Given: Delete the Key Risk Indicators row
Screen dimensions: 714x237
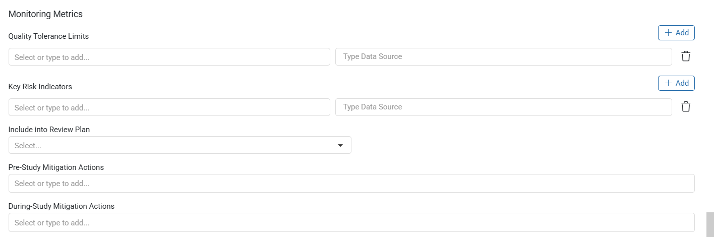Looking at the screenshot, I should 685,107.
